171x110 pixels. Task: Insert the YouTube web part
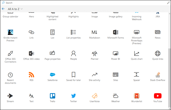pyautogui.click(x=158, y=96)
